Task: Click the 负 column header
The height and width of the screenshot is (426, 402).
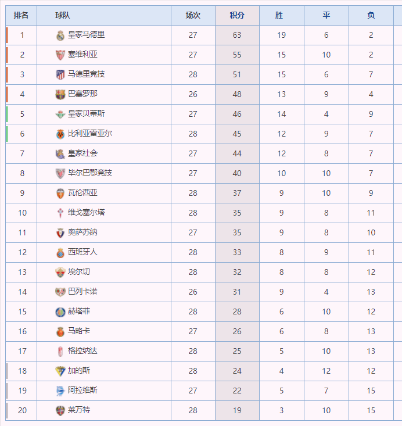Action: 371,16
